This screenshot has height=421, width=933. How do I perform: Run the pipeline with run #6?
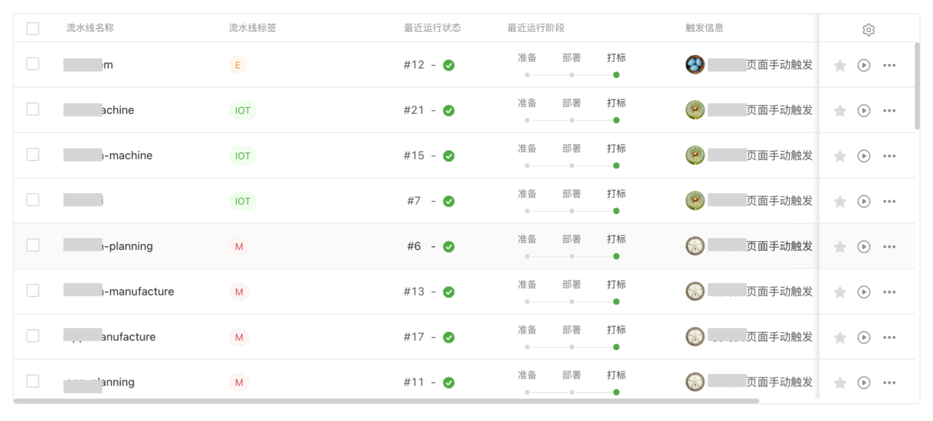tap(864, 247)
